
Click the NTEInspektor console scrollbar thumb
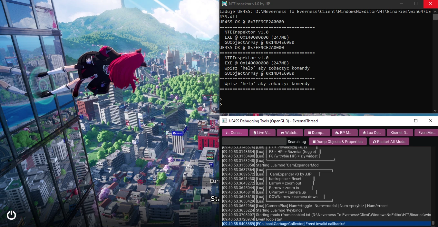(435, 17)
